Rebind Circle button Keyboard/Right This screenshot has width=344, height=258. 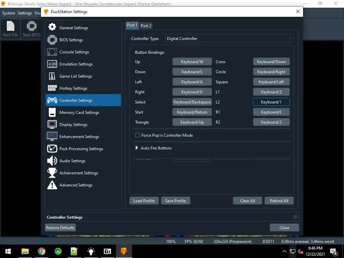coord(271,72)
